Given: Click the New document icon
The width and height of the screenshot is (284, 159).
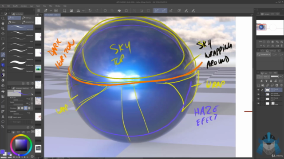Looking at the screenshot, I should click(x=64, y=11).
